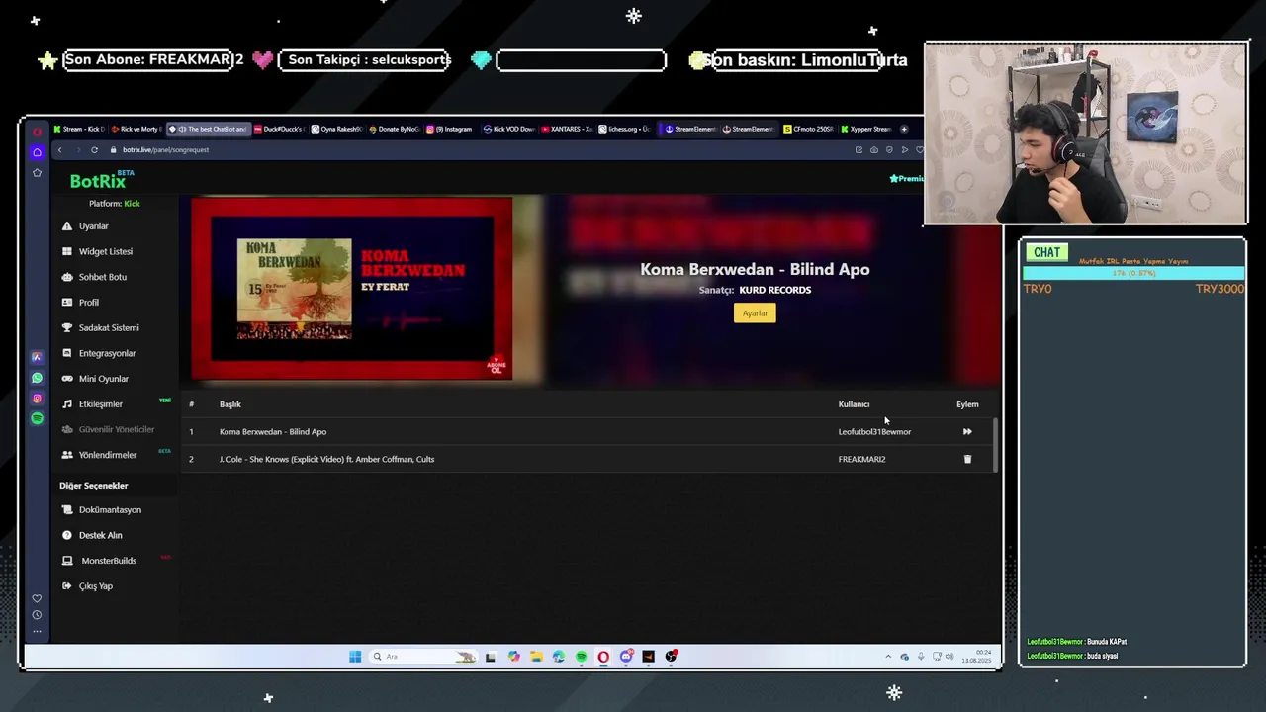Click queue title Koma Berxwedan - Bilind Apo

(x=273, y=432)
